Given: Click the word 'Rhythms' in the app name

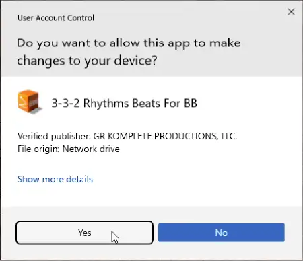Looking at the screenshot, I should point(106,104).
